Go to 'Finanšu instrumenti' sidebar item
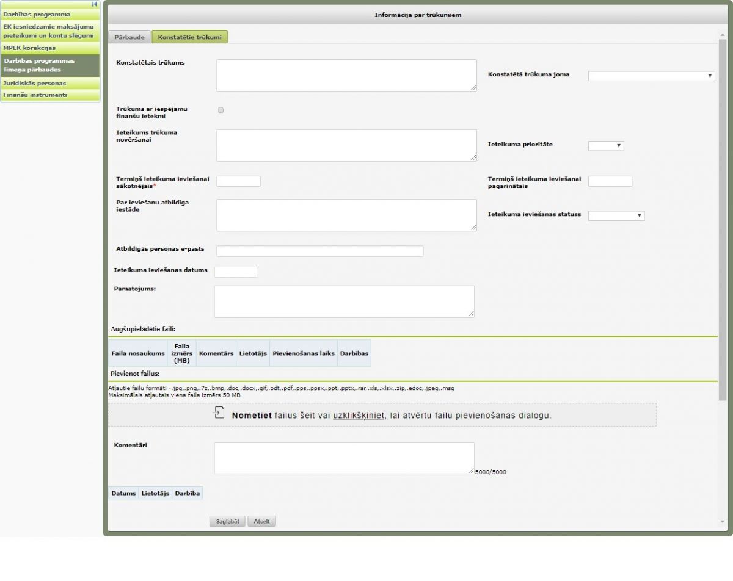The height and width of the screenshot is (581, 733). [35, 95]
